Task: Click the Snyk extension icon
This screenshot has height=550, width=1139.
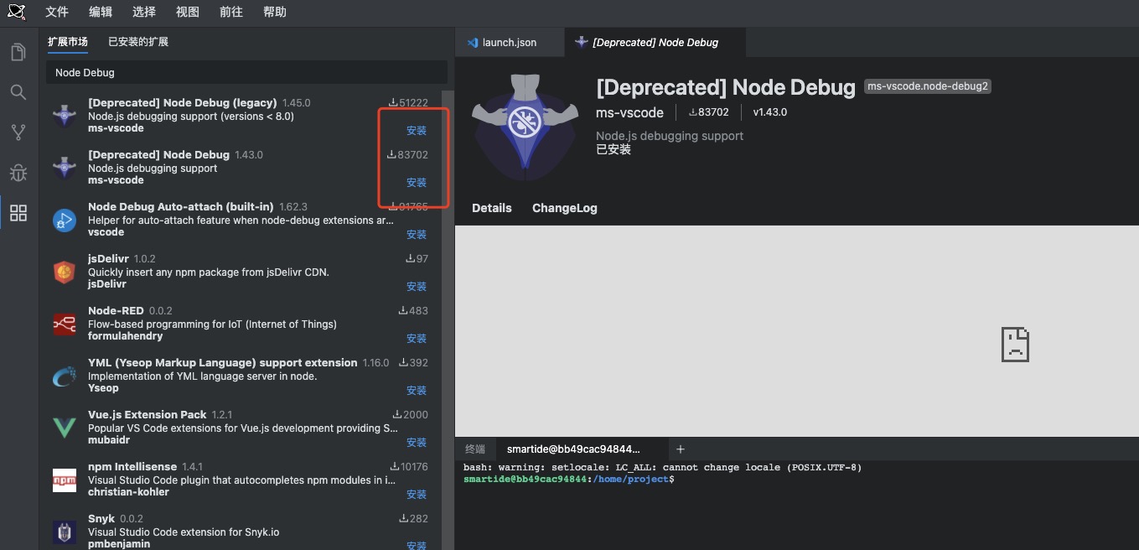Action: click(65, 532)
